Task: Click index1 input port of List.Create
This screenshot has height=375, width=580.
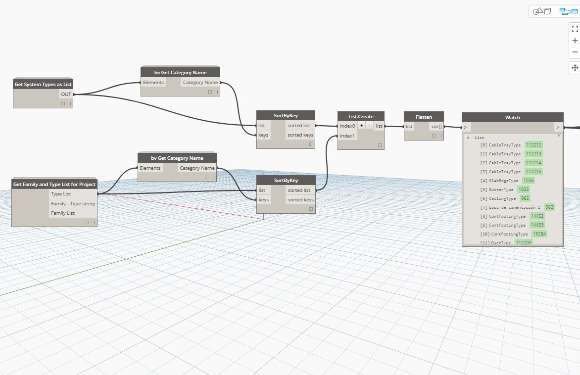Action: 347,136
